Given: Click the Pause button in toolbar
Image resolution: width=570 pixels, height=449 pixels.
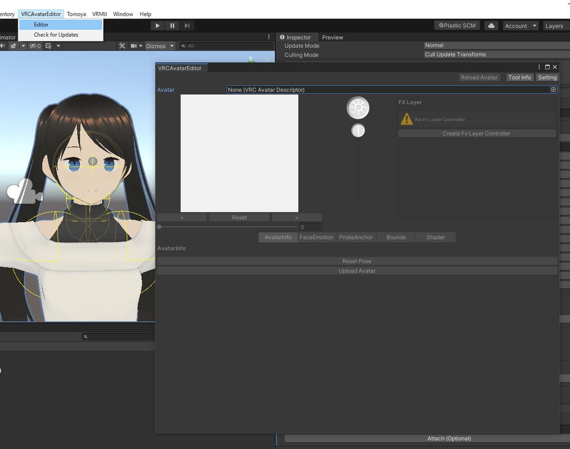Looking at the screenshot, I should [172, 26].
